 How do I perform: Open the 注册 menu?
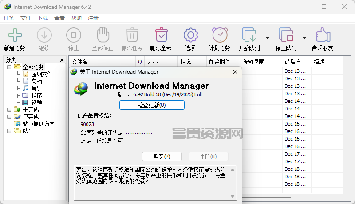click(93, 18)
